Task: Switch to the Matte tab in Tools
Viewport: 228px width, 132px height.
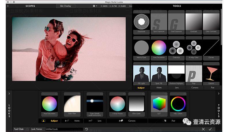Action: (159, 88)
